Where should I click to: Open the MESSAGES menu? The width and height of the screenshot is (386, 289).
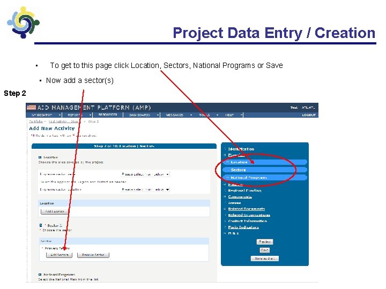pyautogui.click(x=175, y=115)
